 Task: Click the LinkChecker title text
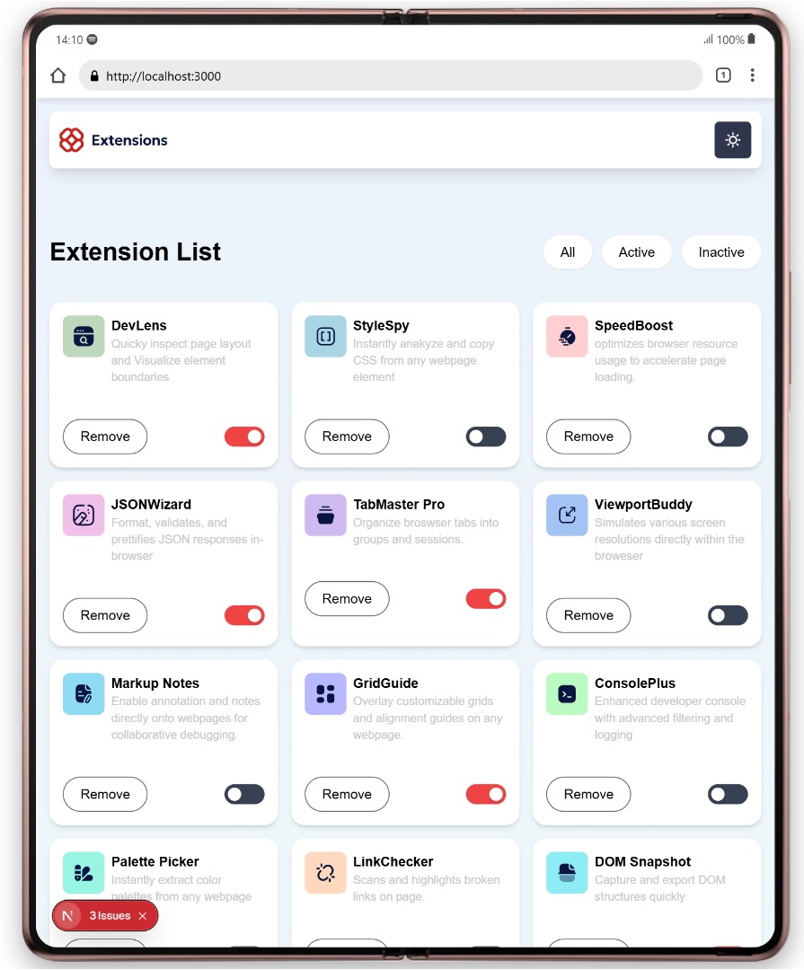[393, 861]
